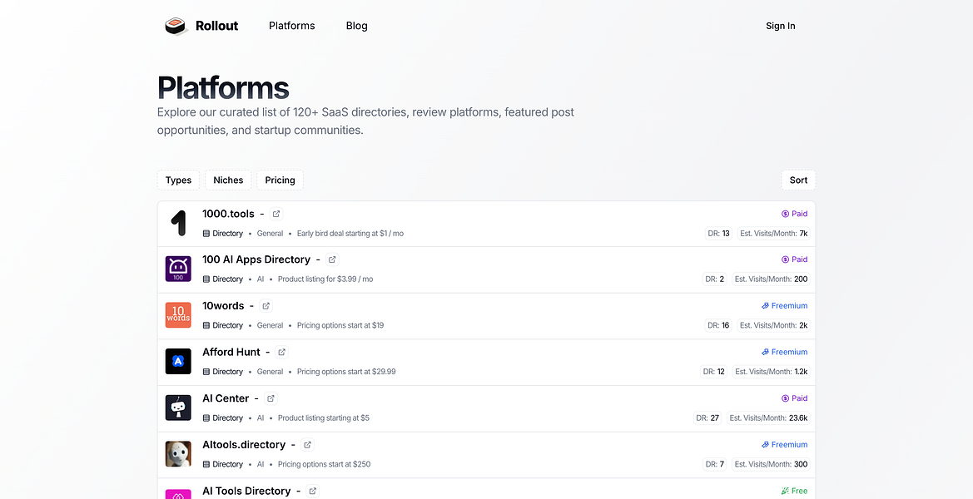Go to Blog in the navigation bar
The image size is (973, 499).
357,26
